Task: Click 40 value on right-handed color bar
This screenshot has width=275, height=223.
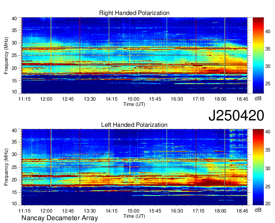Action: pos(268,32)
